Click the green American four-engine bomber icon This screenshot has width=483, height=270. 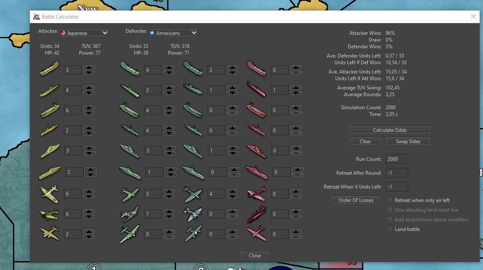pos(130,234)
